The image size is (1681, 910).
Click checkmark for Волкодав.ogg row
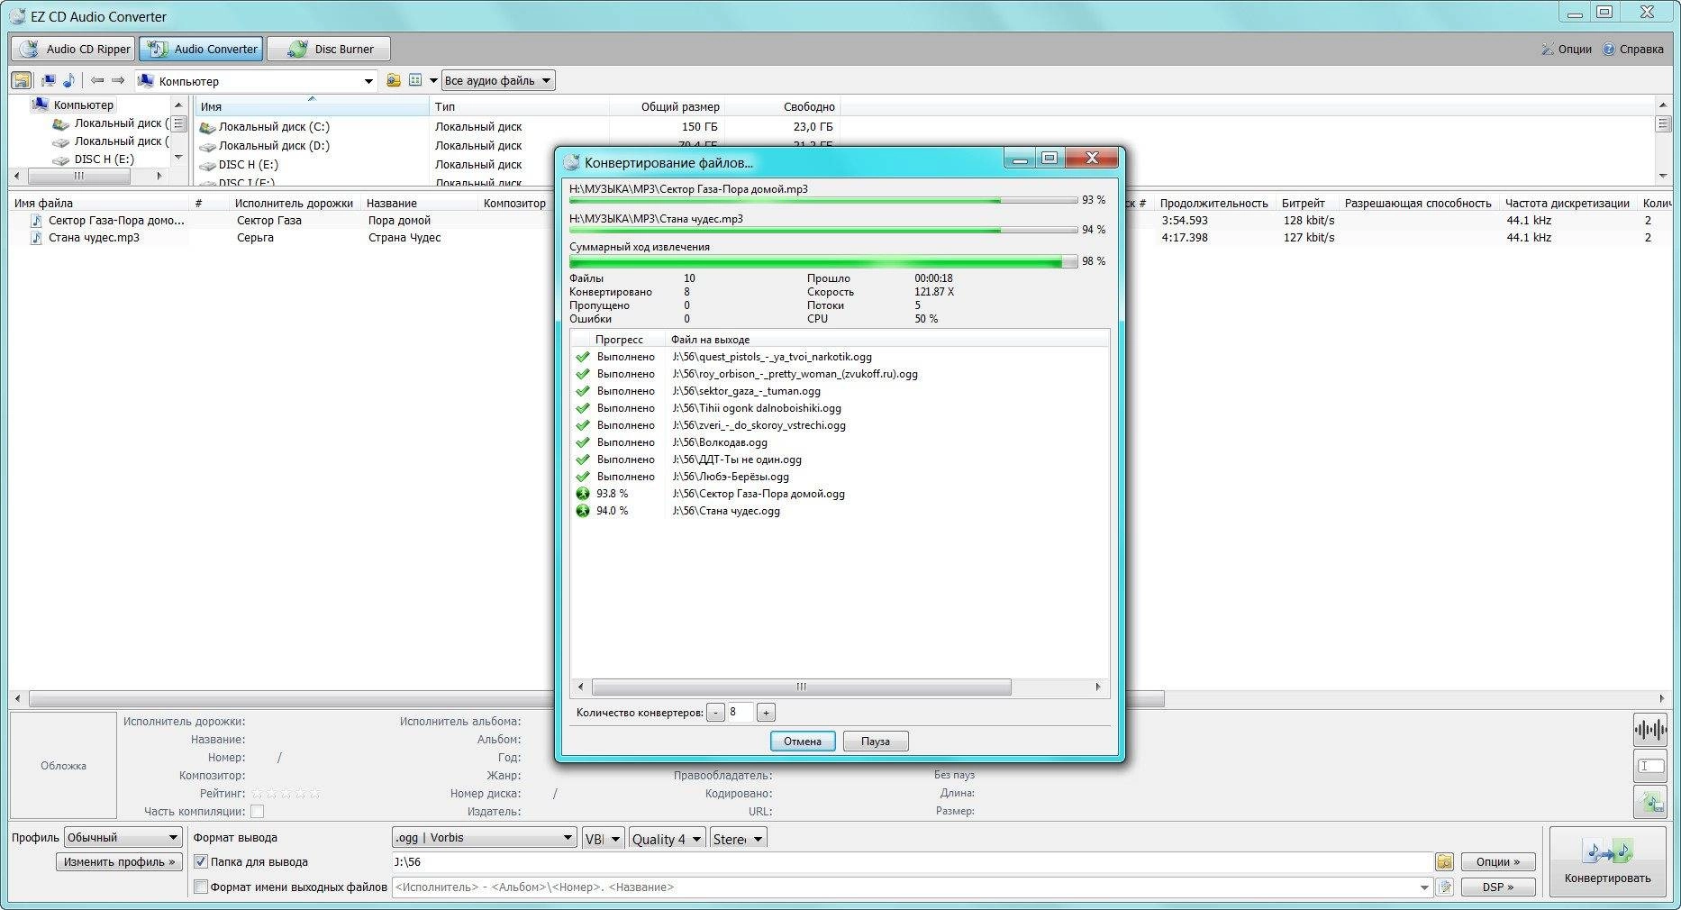(583, 442)
